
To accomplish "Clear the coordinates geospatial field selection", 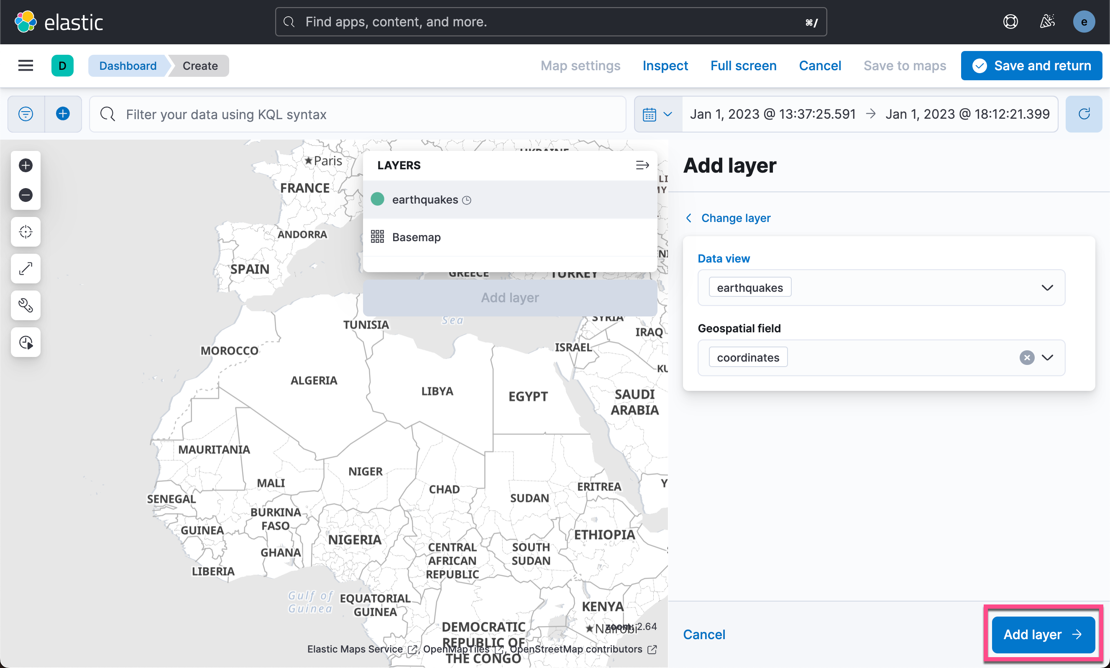I will [x=1026, y=357].
